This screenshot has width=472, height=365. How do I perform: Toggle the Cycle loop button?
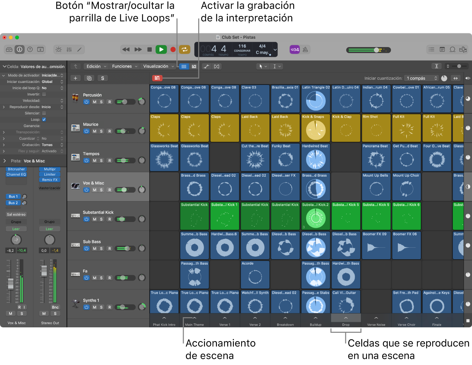[184, 50]
